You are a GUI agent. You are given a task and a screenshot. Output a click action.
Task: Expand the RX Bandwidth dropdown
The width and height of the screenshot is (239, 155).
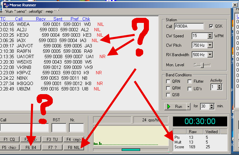coord(210,54)
